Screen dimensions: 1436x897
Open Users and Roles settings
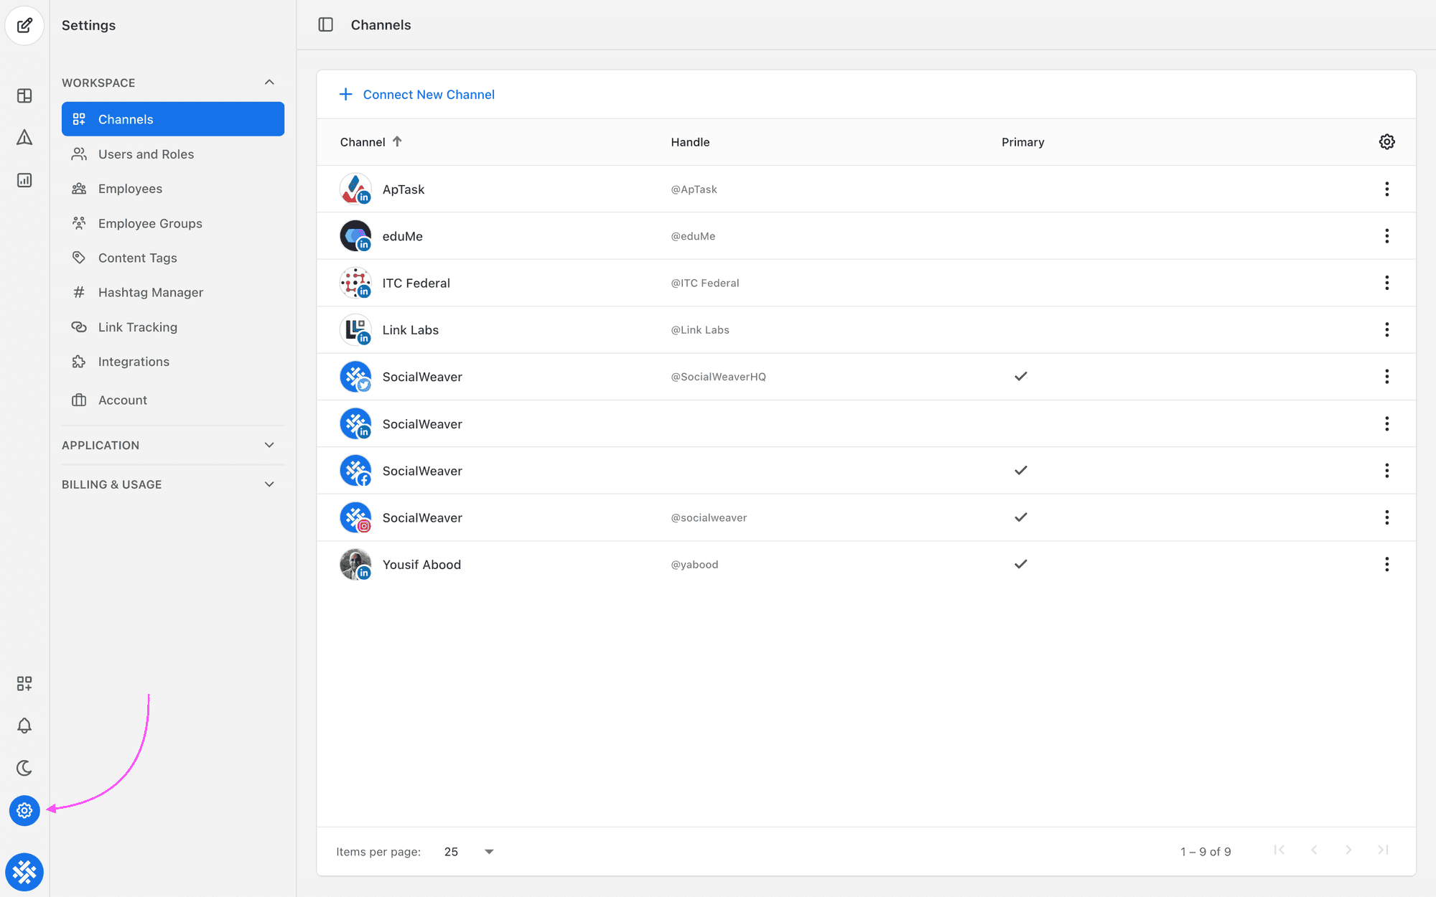[173, 154]
